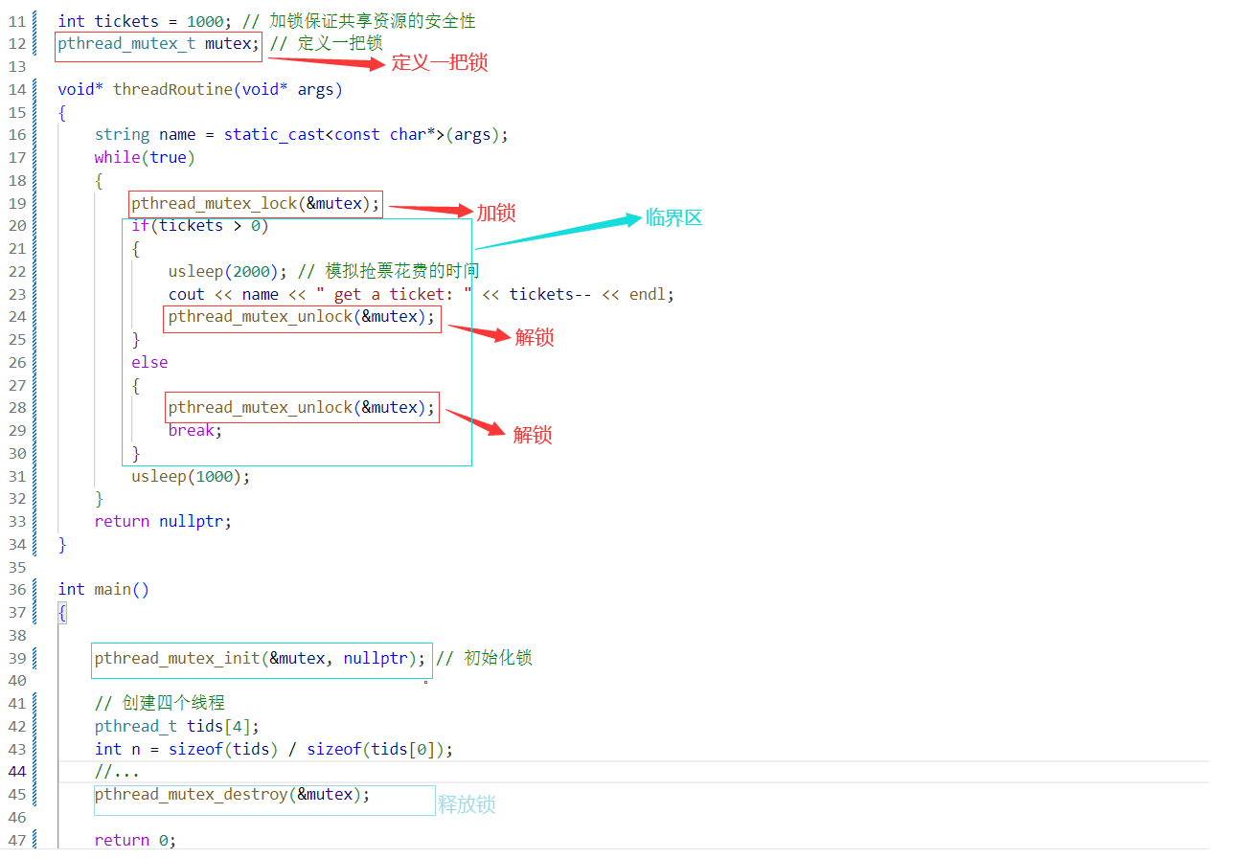1254x859 pixels.
Task: Click the 'break;' statement
Action: click(195, 431)
